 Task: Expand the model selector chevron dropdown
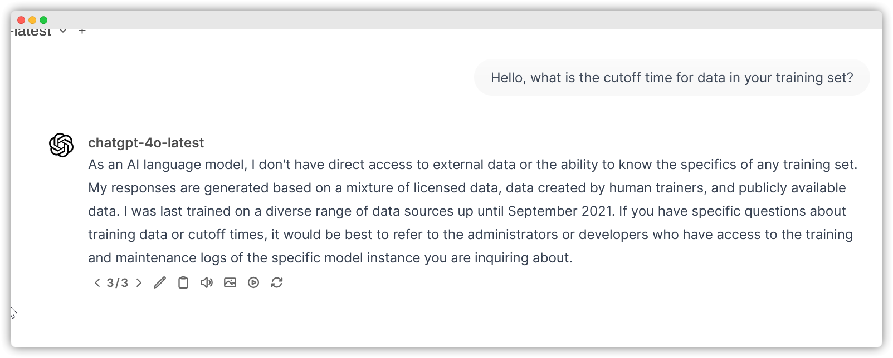pyautogui.click(x=63, y=31)
